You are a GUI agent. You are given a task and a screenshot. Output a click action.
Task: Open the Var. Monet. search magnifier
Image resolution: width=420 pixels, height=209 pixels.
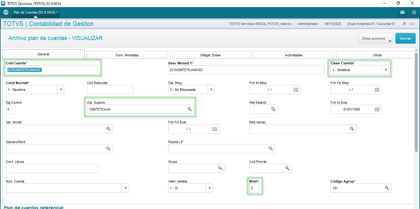pyautogui.click(x=108, y=129)
